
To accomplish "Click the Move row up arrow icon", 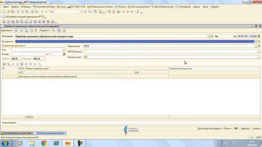I will [26, 64].
